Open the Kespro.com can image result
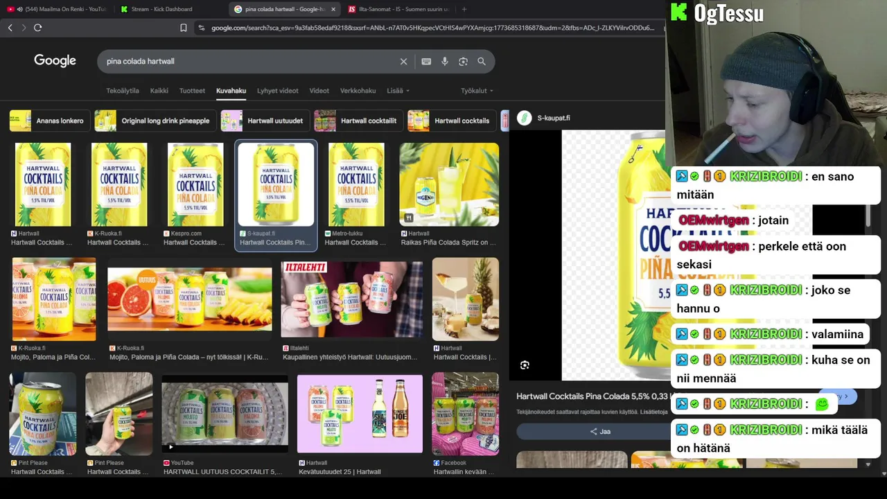887x499 pixels. click(195, 184)
